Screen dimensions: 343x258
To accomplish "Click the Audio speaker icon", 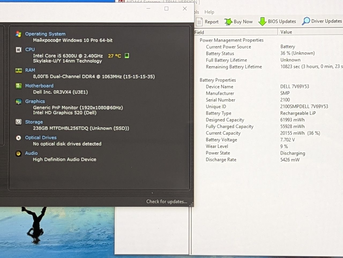I will 18,153.
